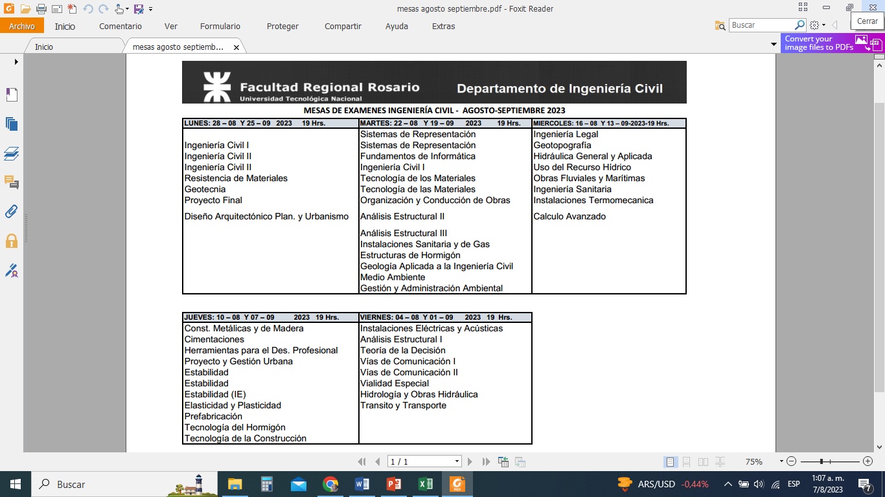
Task: Open the comments panel in the sidebar
Action: pyautogui.click(x=12, y=182)
